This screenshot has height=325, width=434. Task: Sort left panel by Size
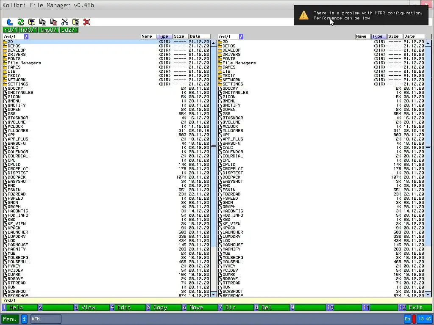[181, 36]
